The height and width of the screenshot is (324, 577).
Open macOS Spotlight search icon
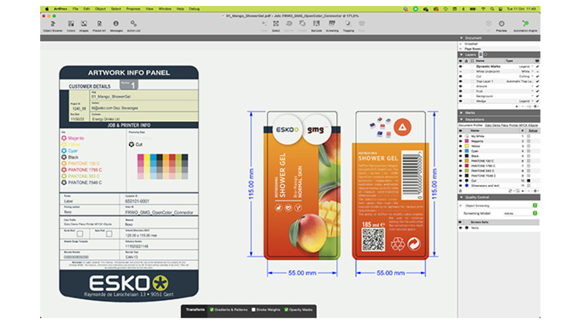(493, 9)
